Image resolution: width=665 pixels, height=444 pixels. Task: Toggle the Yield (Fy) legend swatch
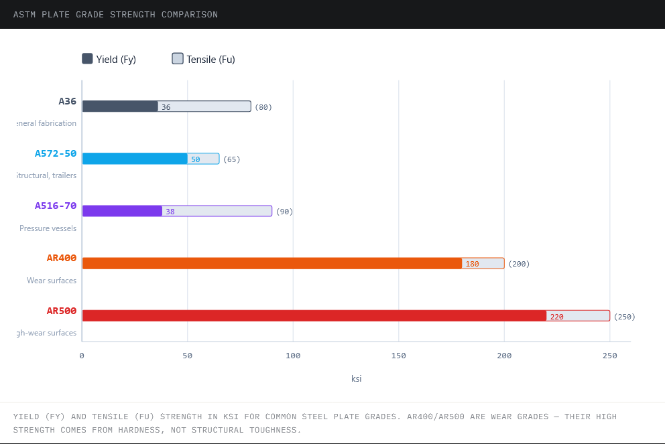(x=87, y=58)
